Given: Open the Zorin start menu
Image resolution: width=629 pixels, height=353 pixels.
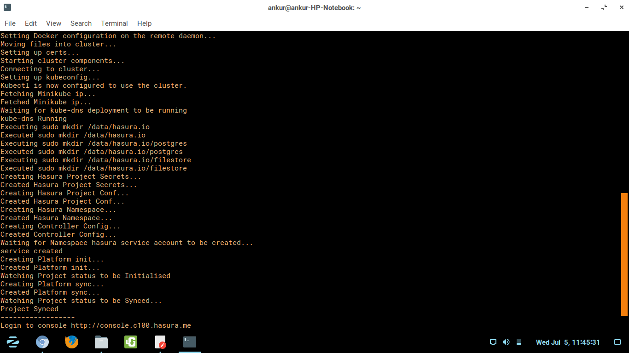Looking at the screenshot, I should tap(13, 342).
